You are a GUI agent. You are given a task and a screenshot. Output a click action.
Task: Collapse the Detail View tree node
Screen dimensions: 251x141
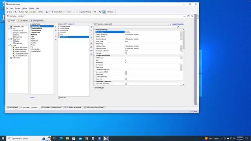[9, 39]
